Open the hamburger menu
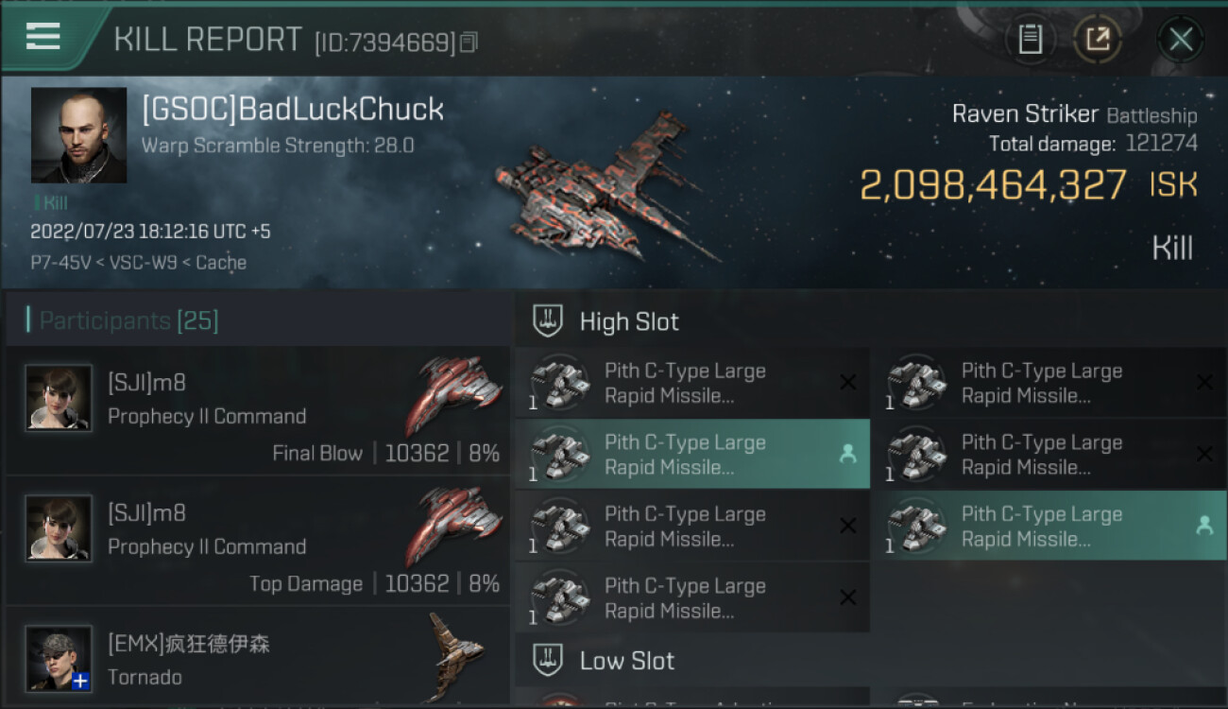 pyautogui.click(x=43, y=36)
